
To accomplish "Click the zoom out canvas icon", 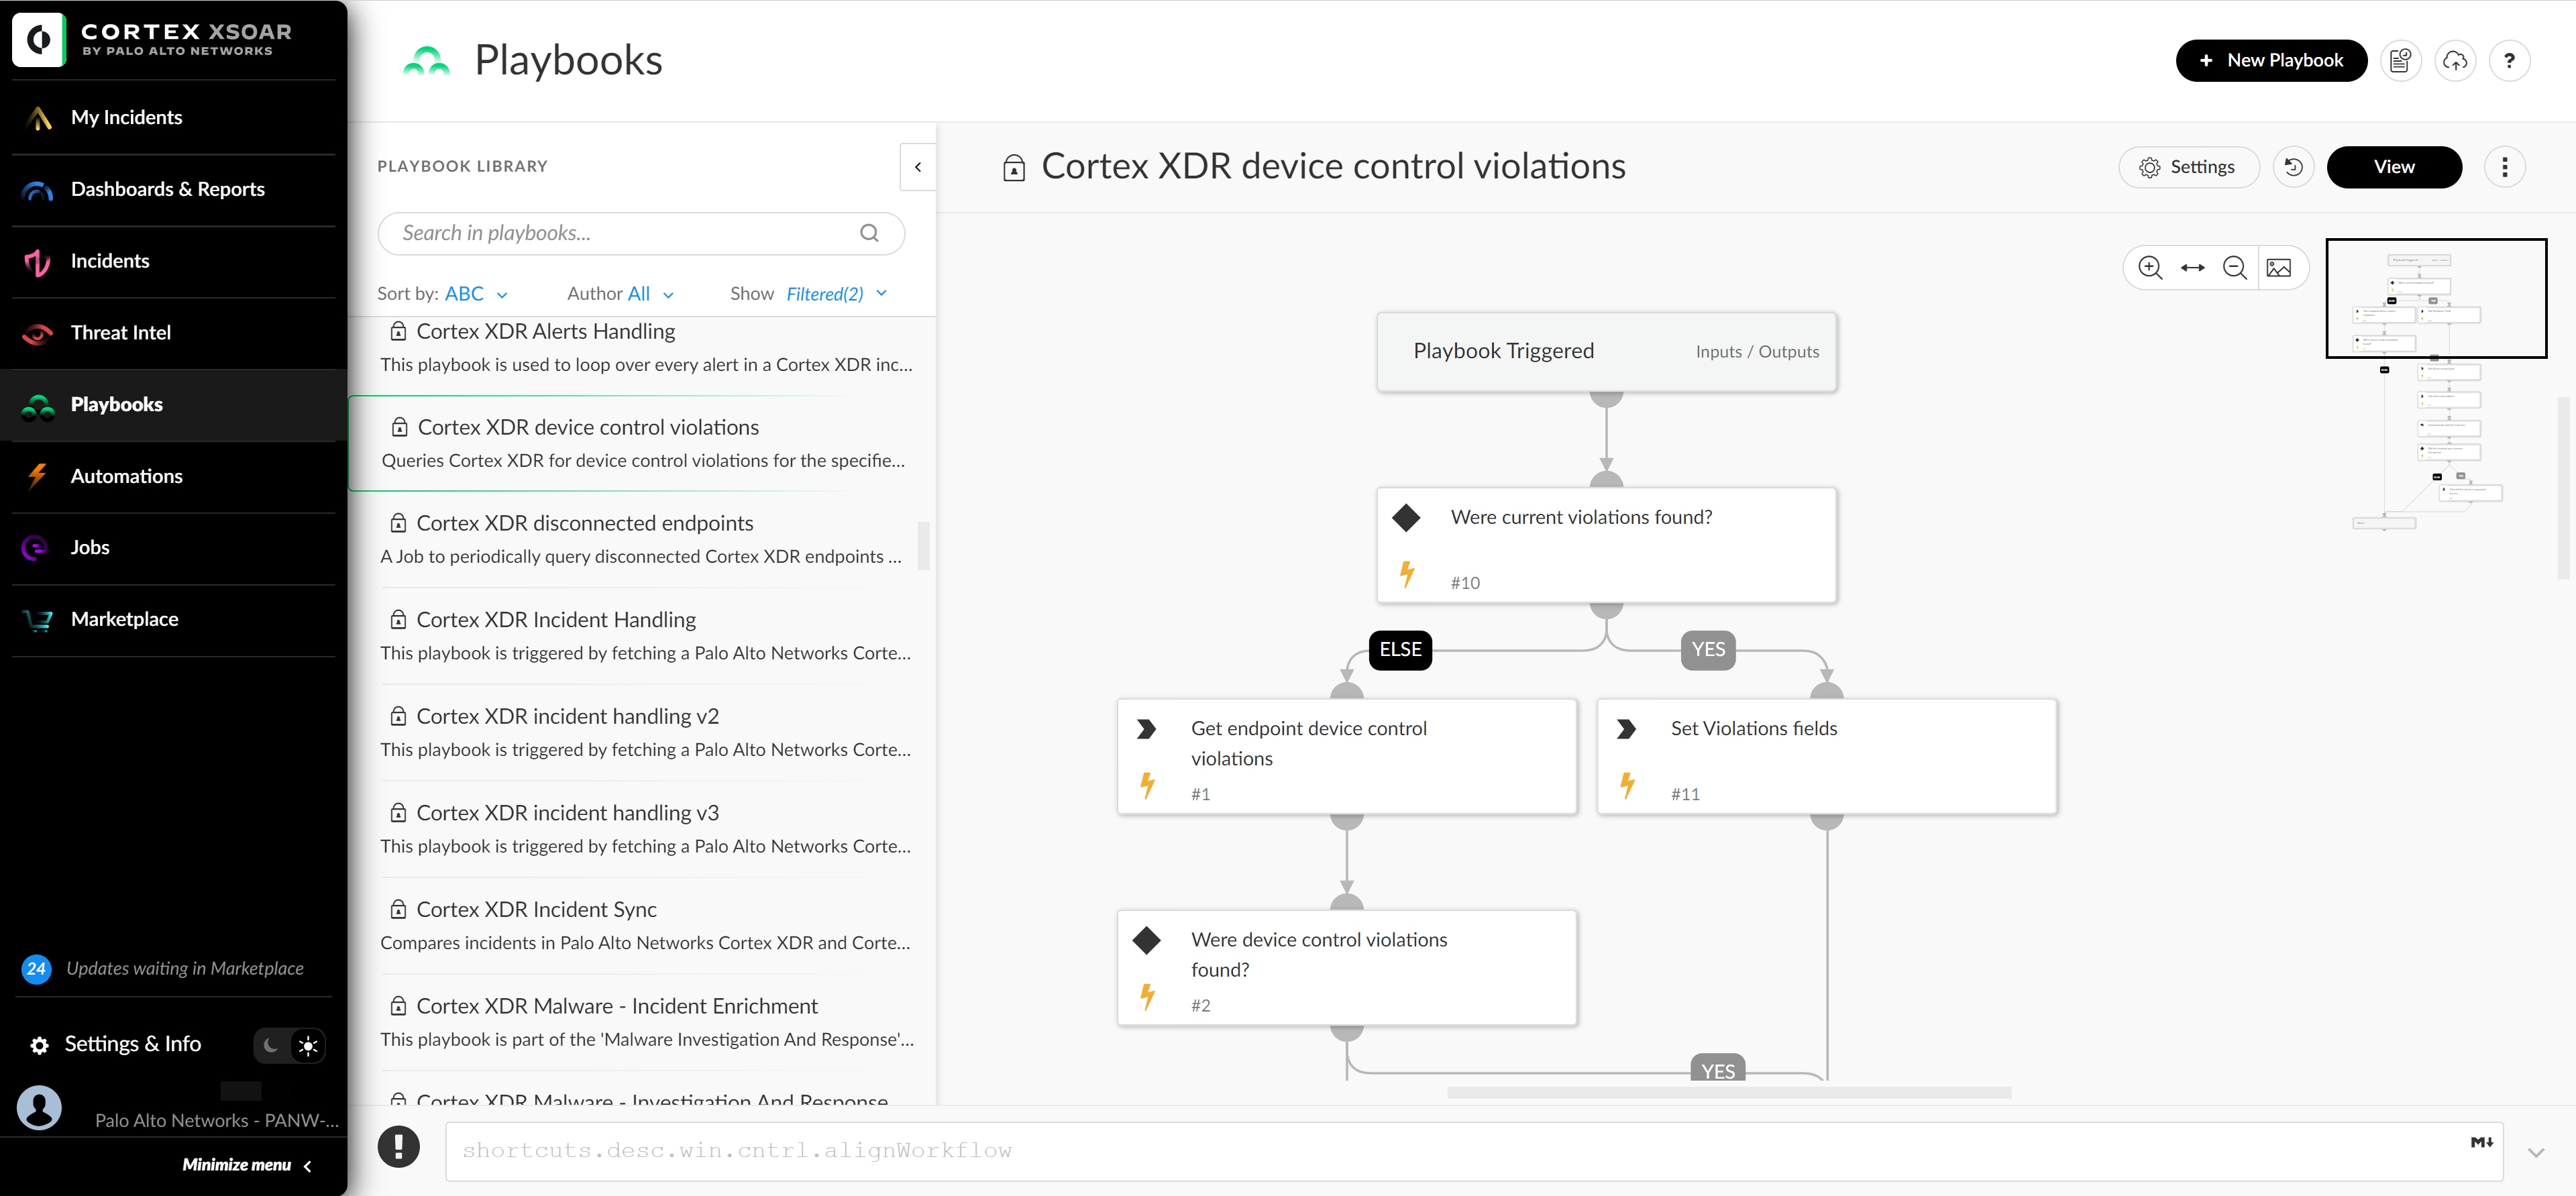I will [2234, 268].
